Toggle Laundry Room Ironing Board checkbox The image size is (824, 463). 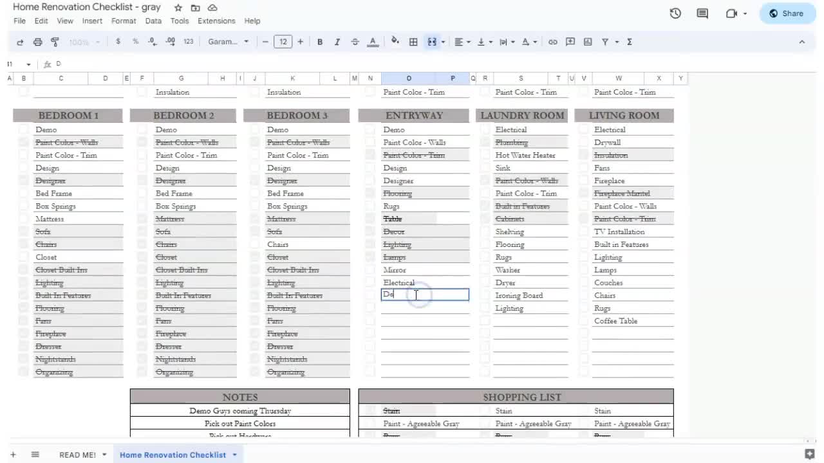click(485, 295)
